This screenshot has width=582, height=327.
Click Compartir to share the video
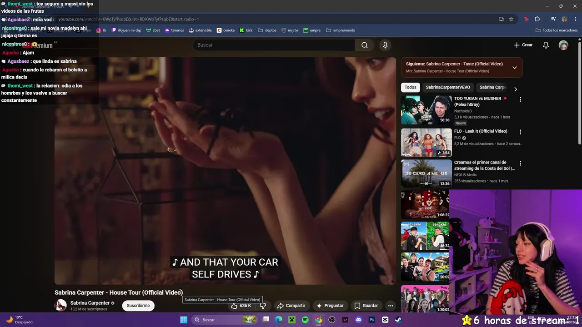point(291,306)
